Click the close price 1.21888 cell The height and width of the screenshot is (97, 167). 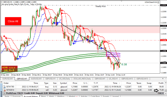[x=128, y=90]
